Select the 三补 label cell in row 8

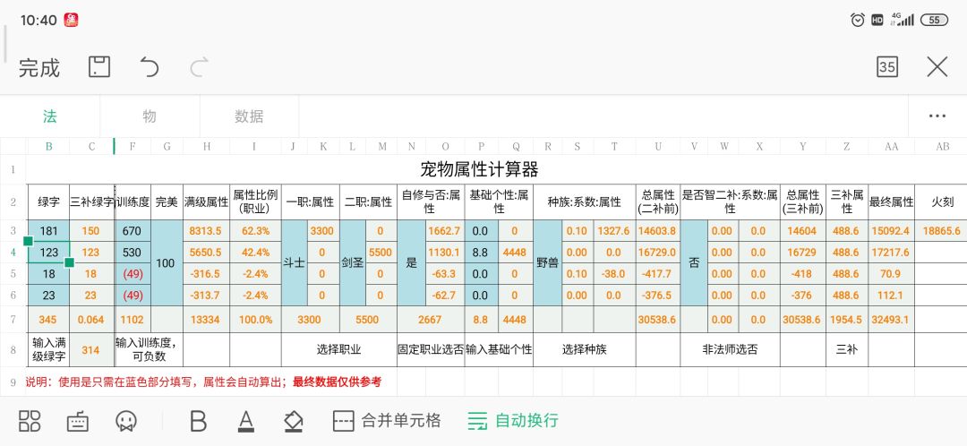[x=847, y=350]
